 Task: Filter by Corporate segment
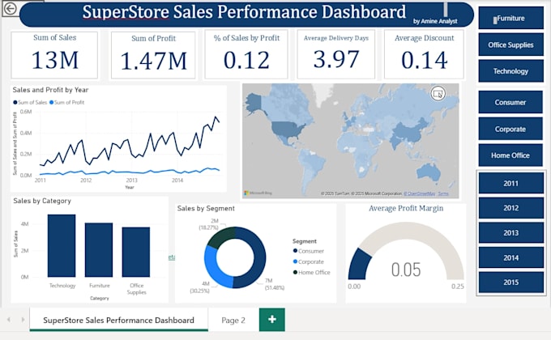point(510,129)
